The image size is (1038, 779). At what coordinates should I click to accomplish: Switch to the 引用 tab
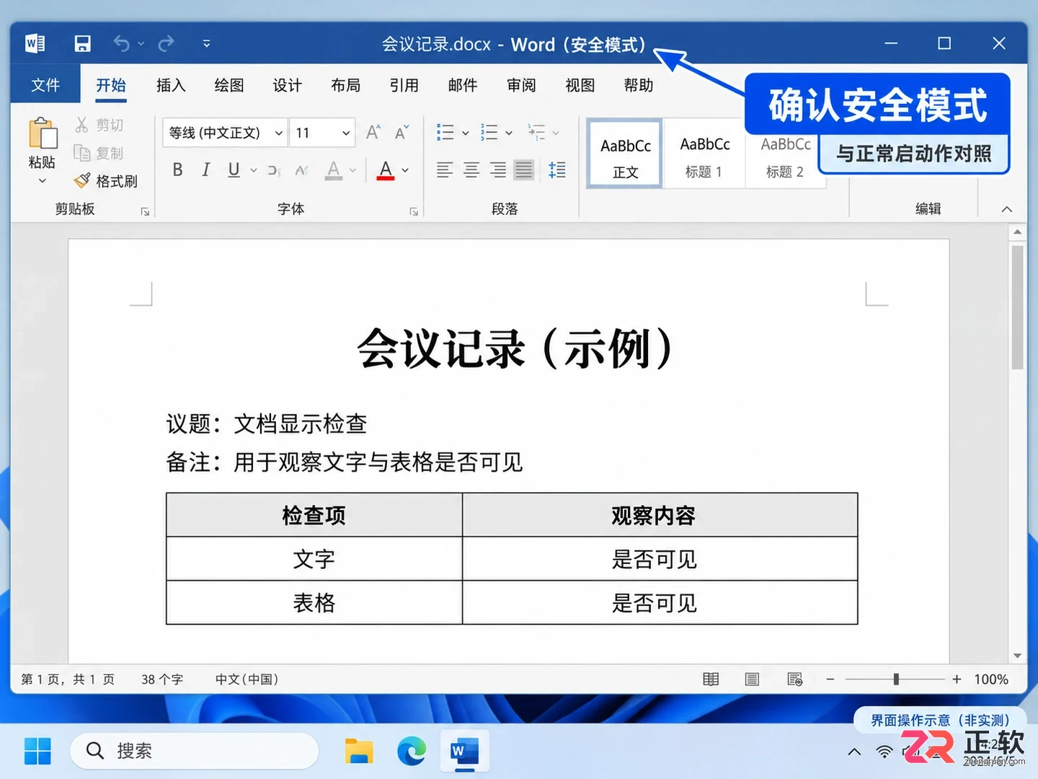click(404, 85)
